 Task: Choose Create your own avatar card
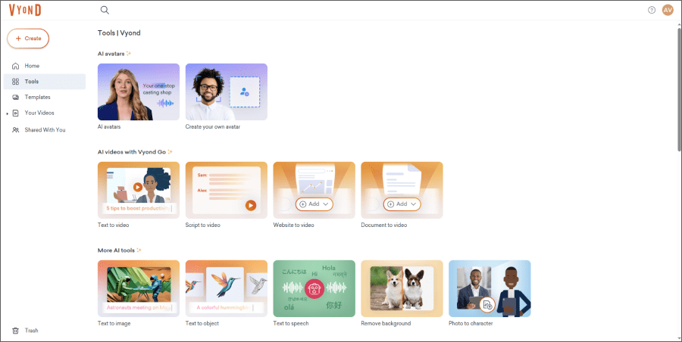pos(227,92)
